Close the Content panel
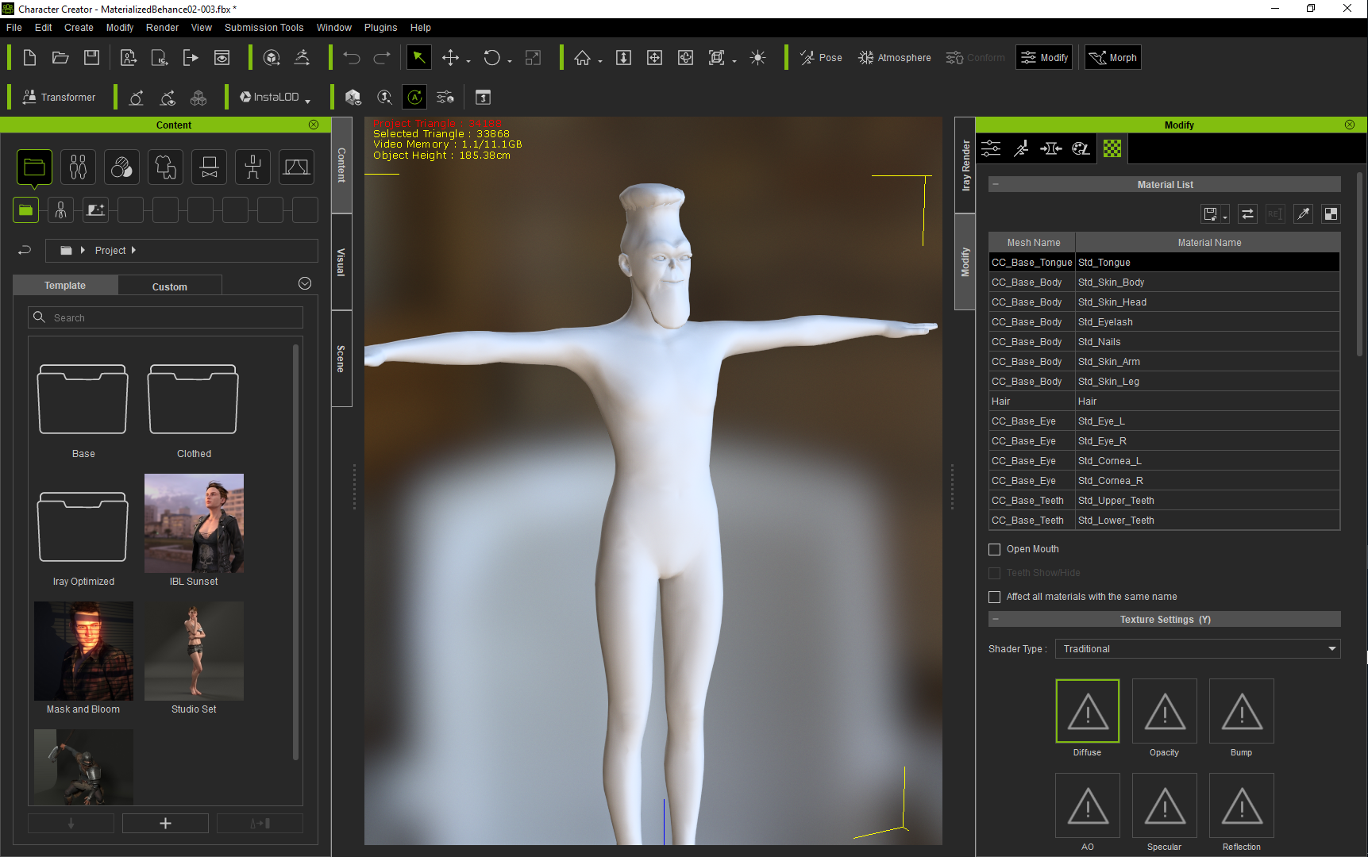 (x=314, y=125)
